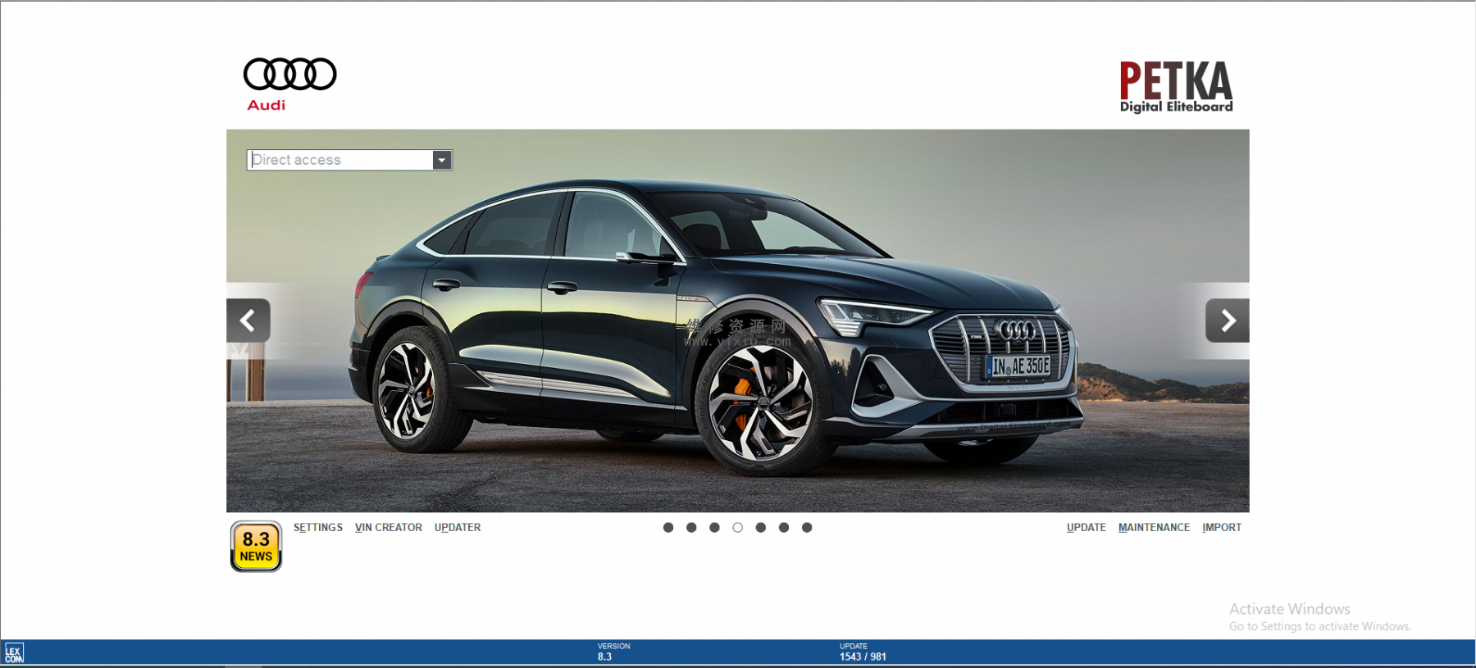The width and height of the screenshot is (1476, 668).
Task: Click the UPDATE link
Action: (1086, 528)
